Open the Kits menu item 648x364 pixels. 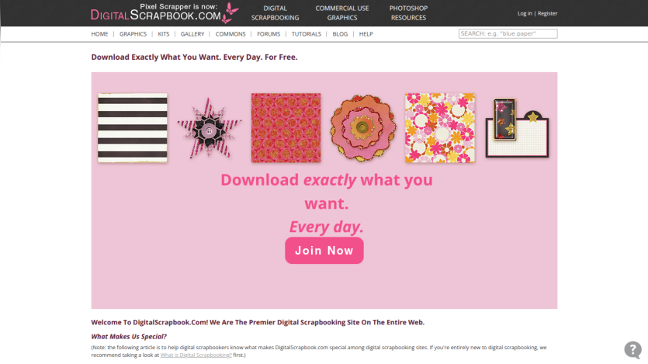click(x=164, y=34)
